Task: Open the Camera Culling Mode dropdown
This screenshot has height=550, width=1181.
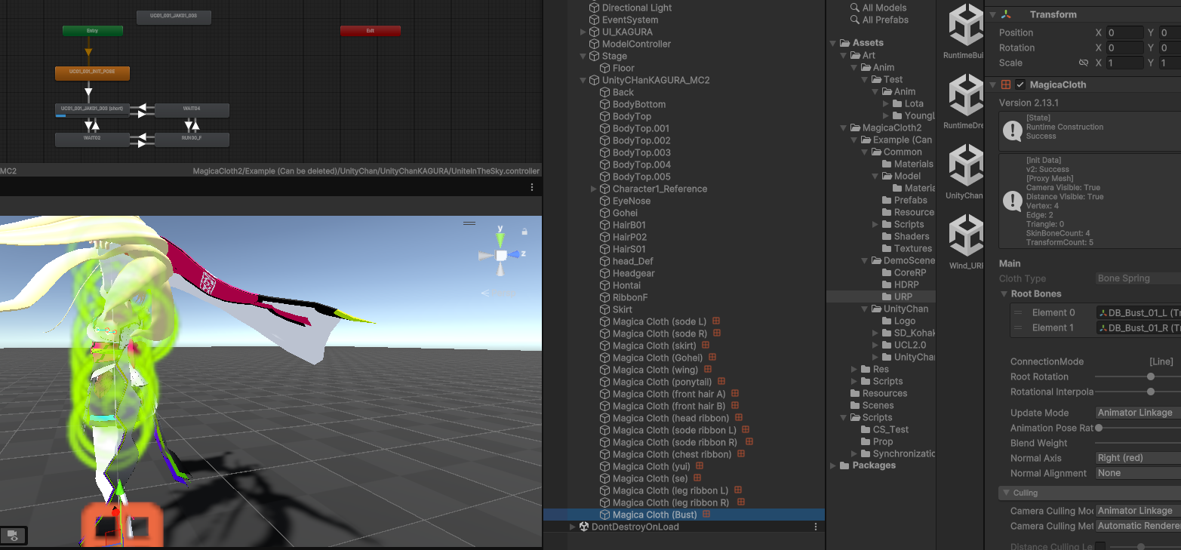Action: [1138, 511]
